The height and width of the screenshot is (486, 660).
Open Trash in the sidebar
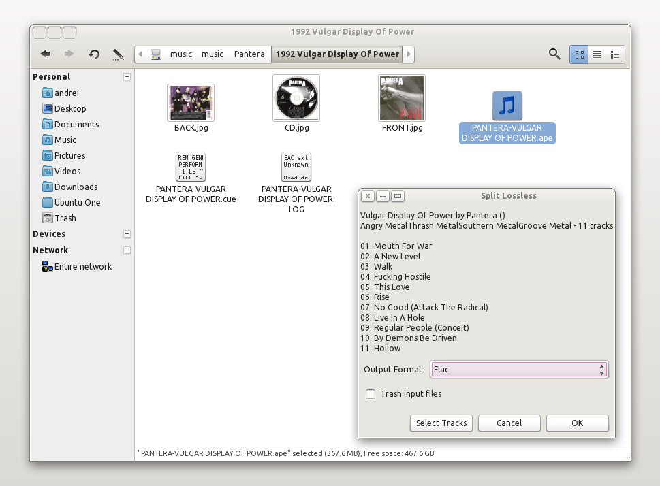coord(59,218)
